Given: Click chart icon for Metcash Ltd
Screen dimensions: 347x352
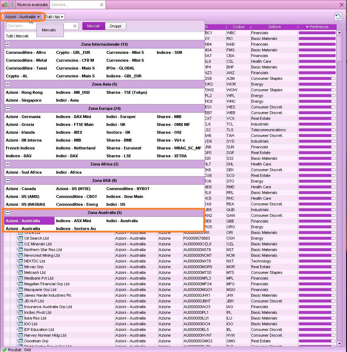Looking at the screenshot, I should tap(20, 272).
